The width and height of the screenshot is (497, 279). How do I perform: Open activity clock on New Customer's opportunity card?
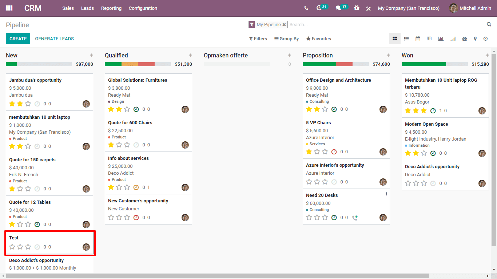point(136,218)
